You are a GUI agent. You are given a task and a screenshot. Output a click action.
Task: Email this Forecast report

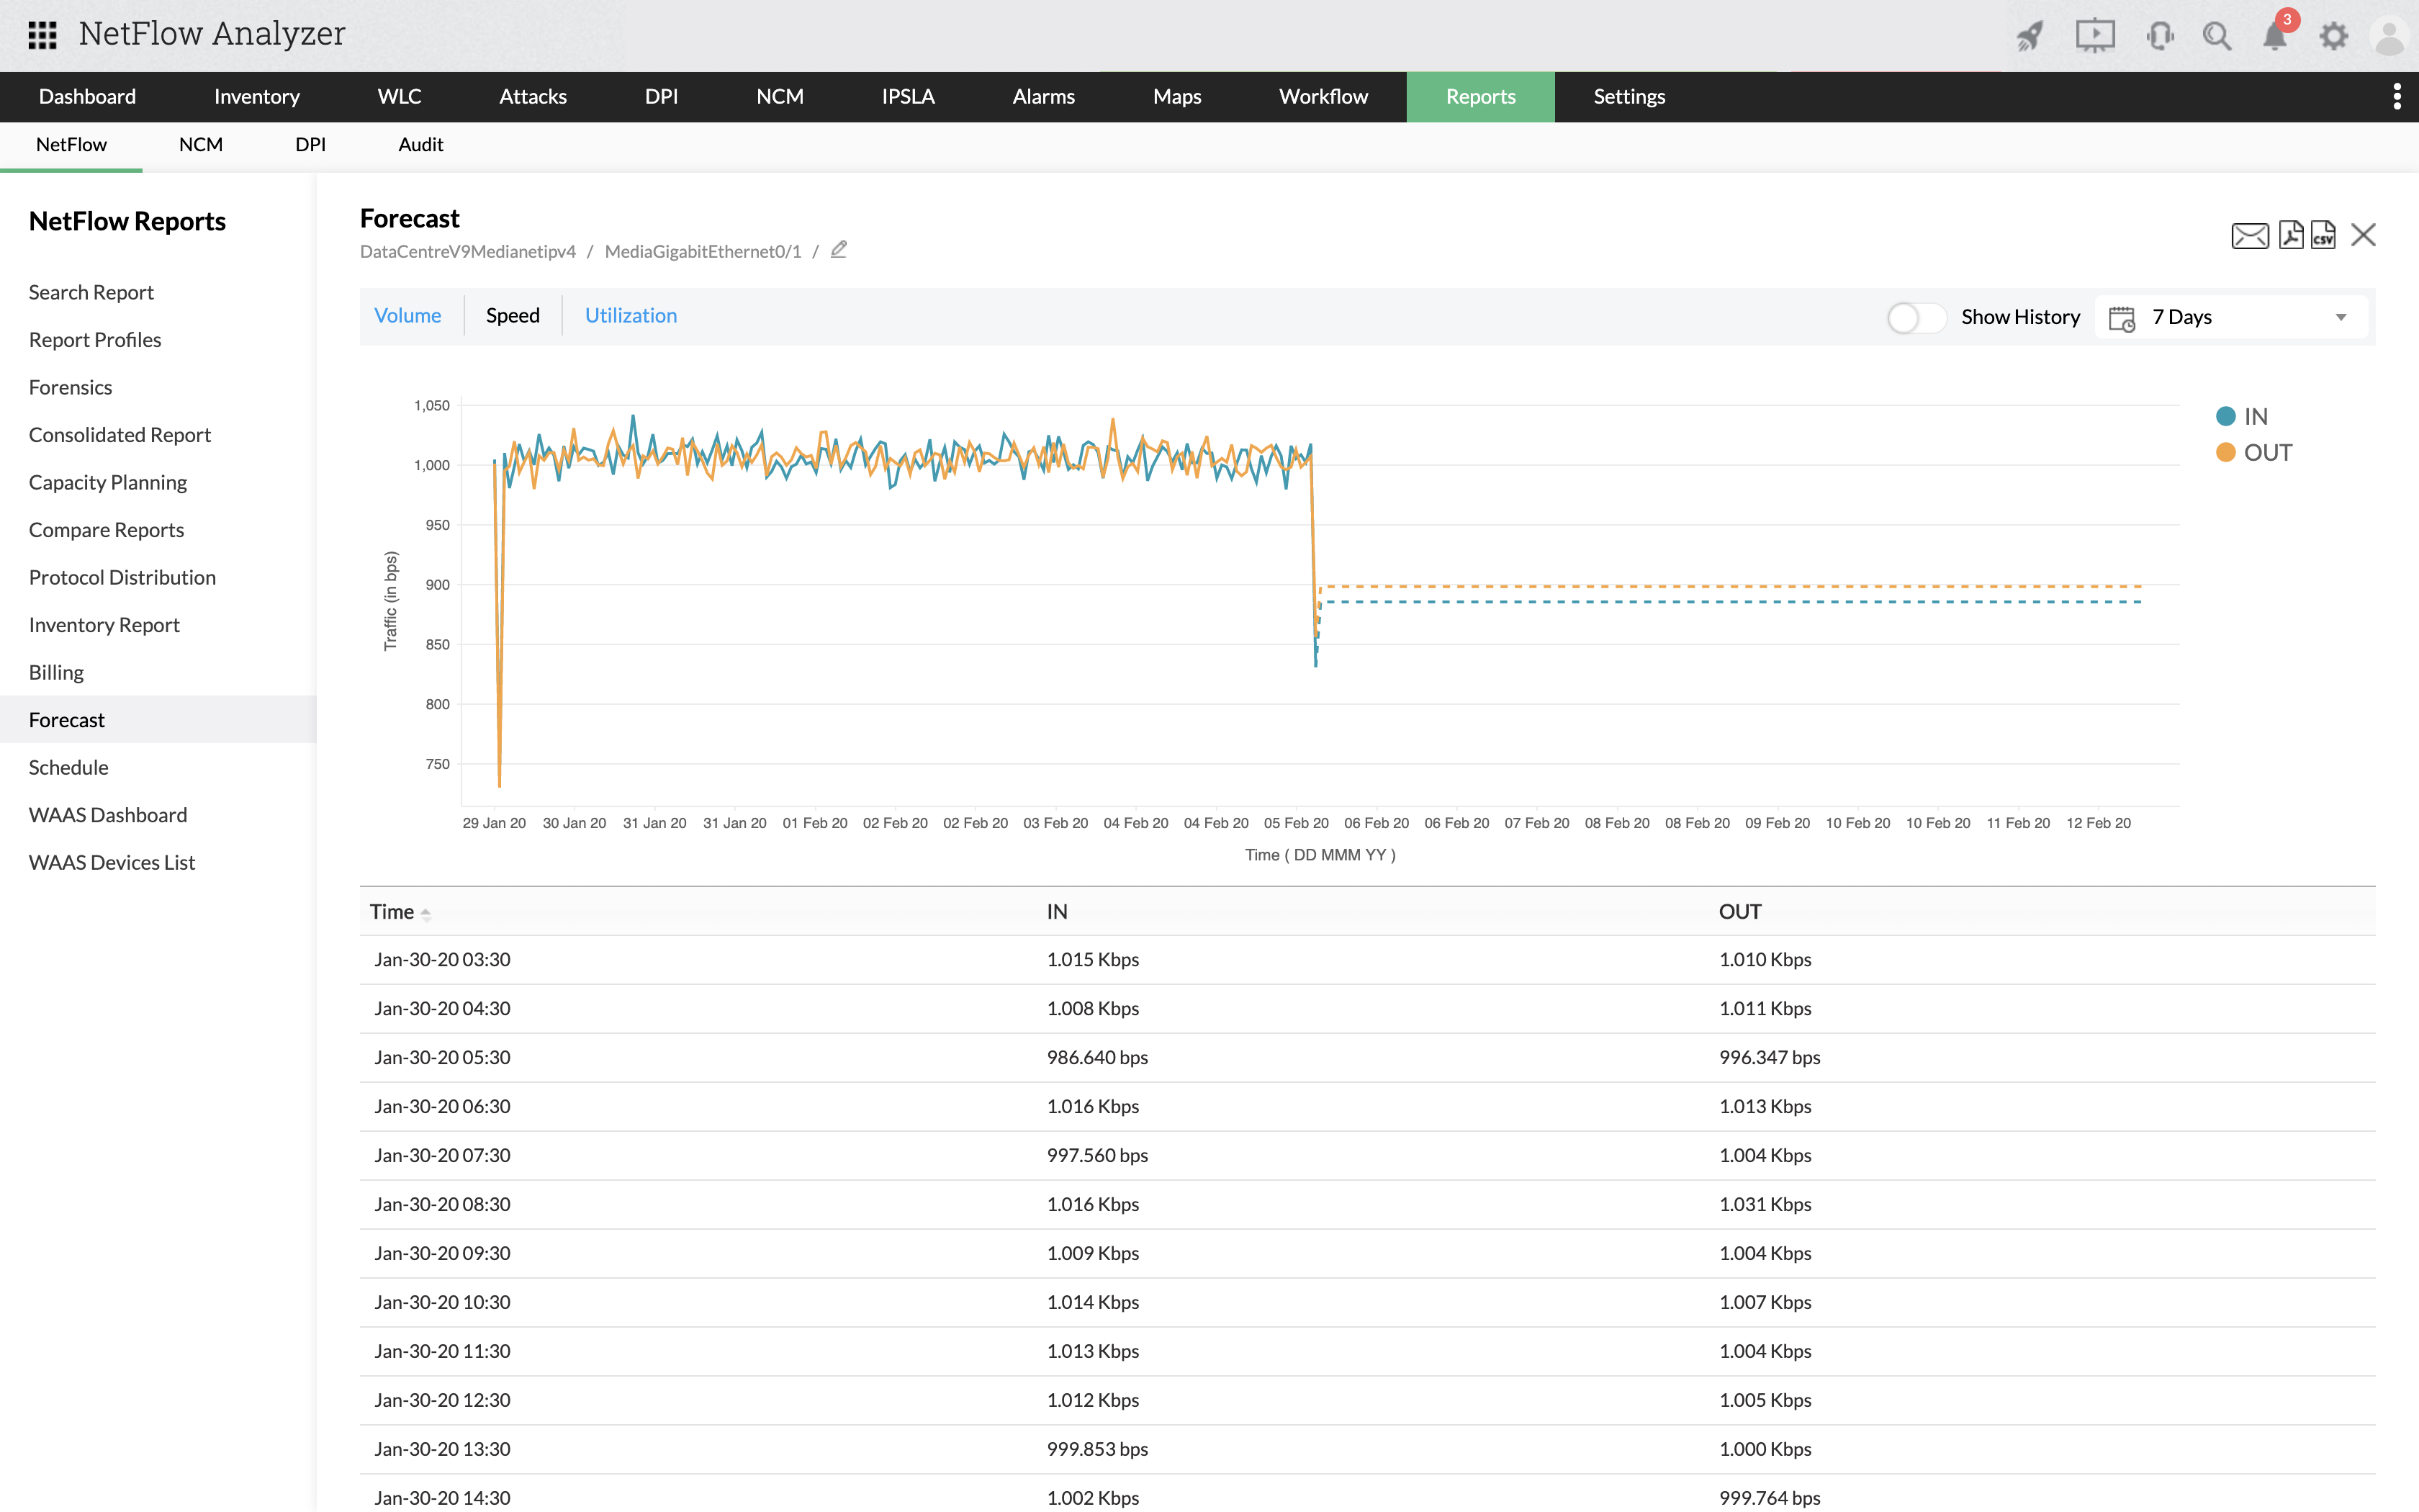click(x=2249, y=236)
